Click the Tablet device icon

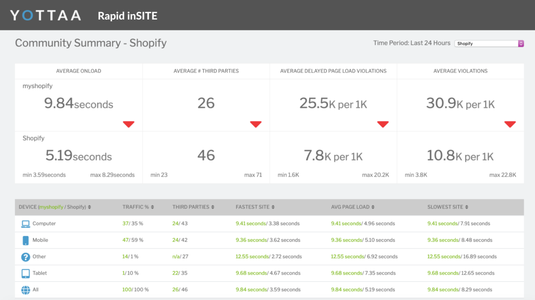point(26,273)
